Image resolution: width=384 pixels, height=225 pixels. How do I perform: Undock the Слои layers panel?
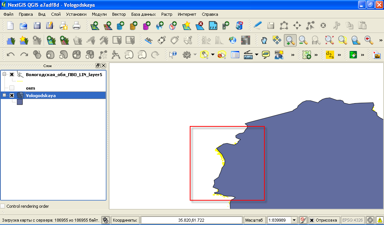coord(98,65)
